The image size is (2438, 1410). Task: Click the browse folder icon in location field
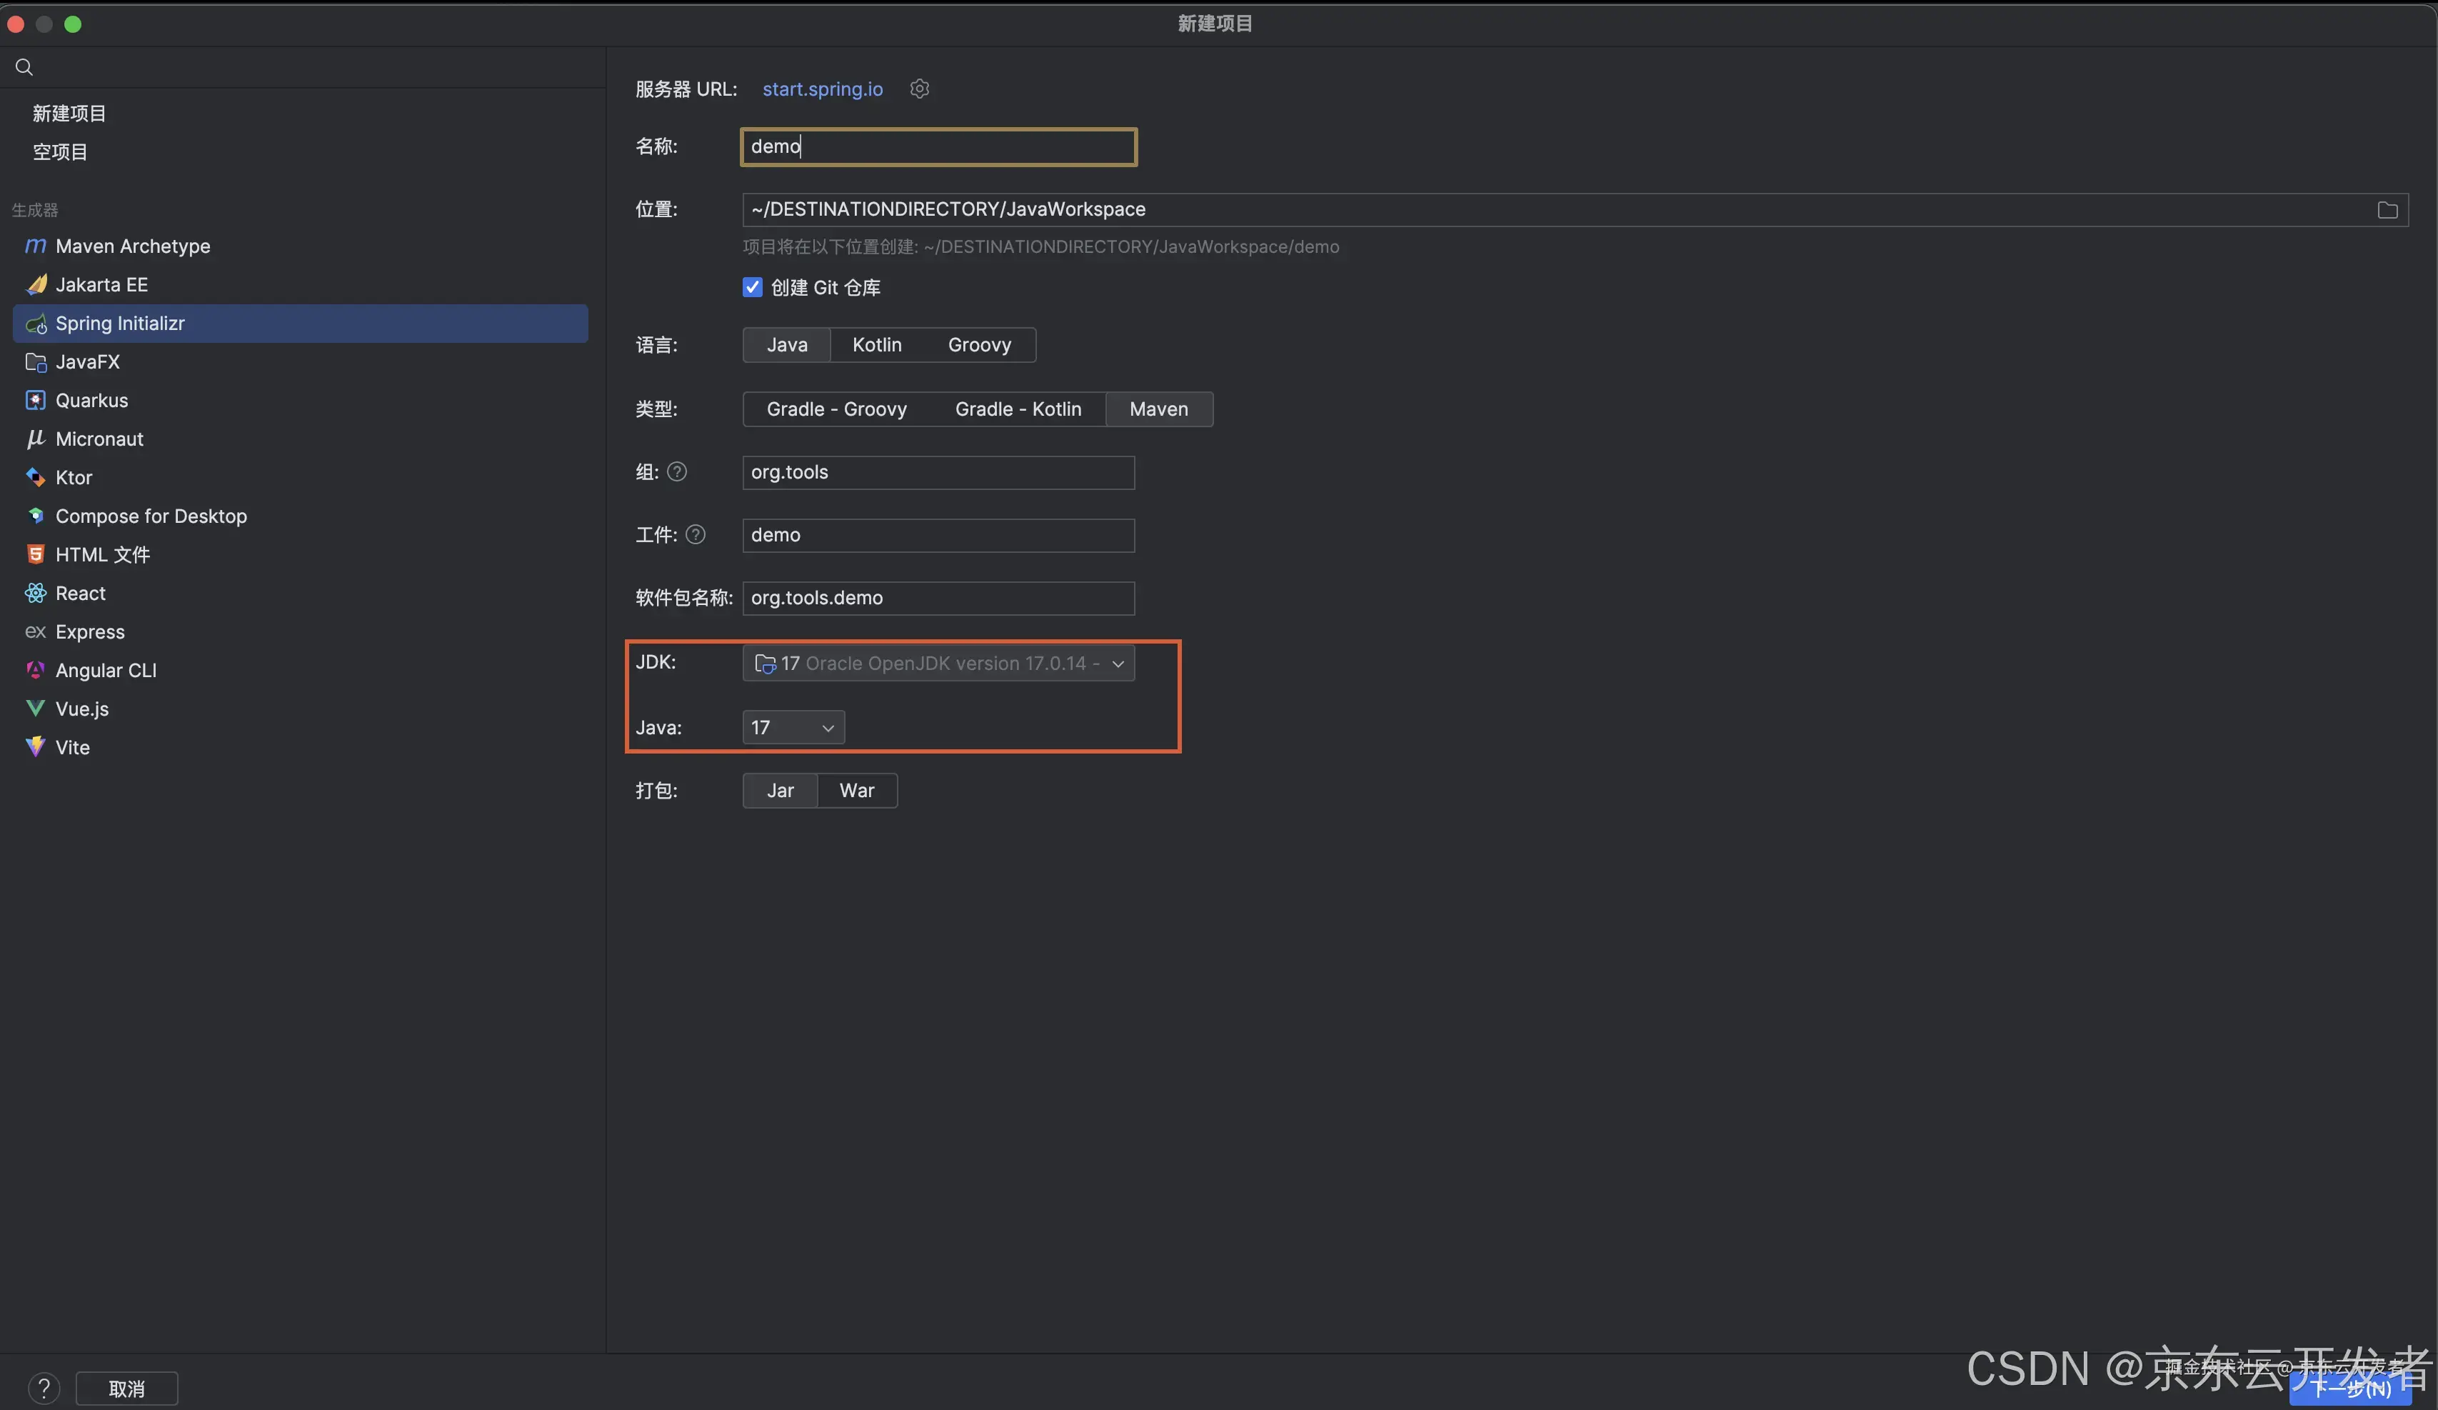pos(2388,210)
